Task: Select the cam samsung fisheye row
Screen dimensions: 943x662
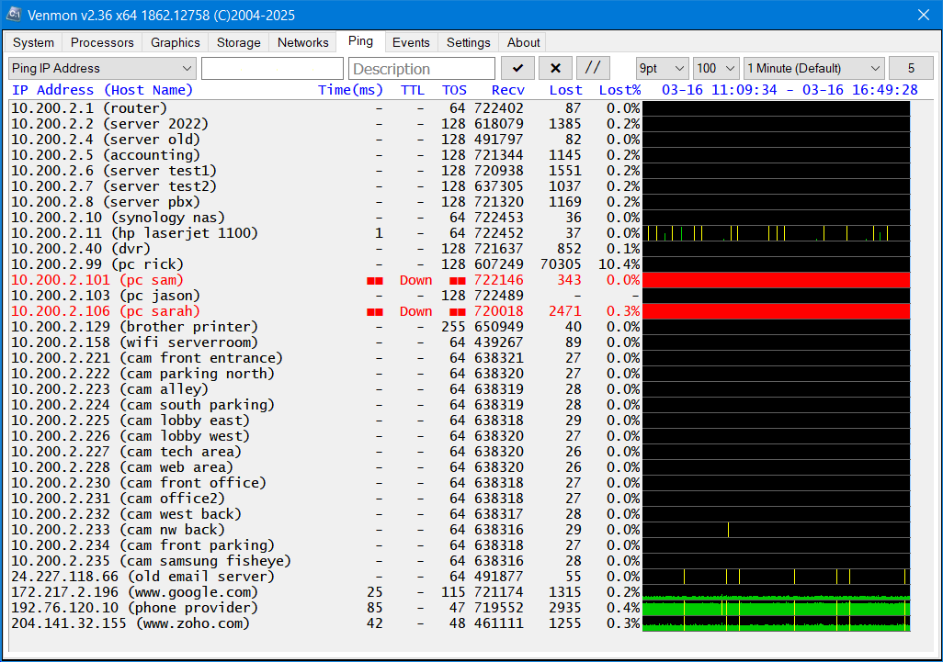Action: tap(460, 561)
